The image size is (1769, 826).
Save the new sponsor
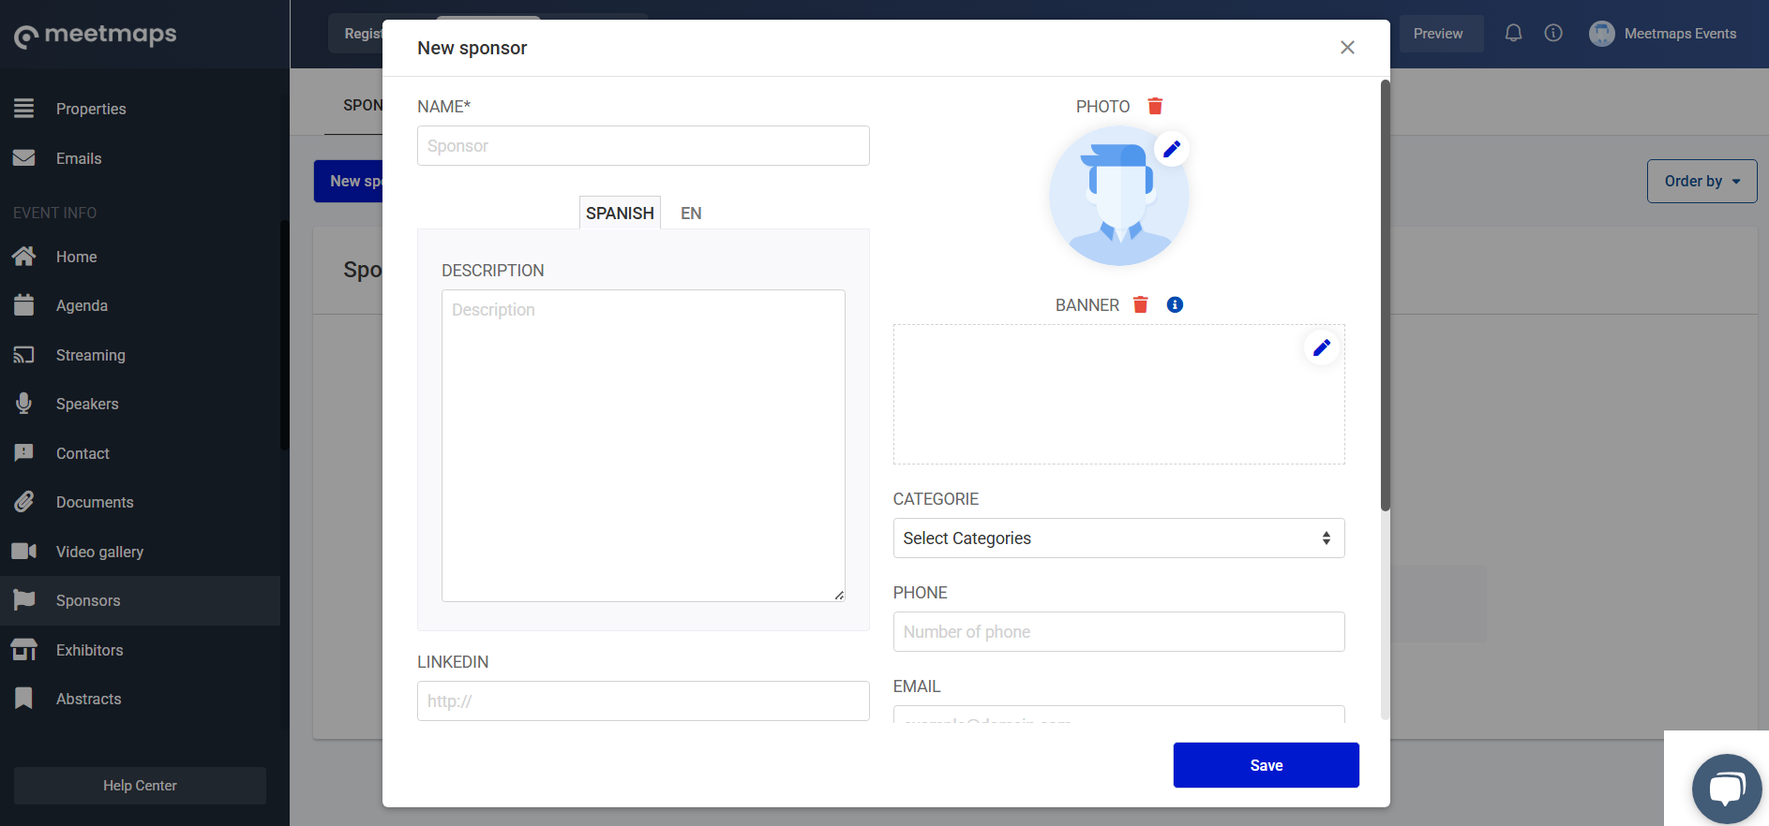click(1266, 765)
